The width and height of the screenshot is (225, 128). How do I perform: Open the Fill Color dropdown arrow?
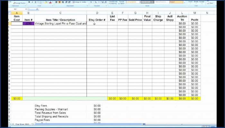point(48,2)
